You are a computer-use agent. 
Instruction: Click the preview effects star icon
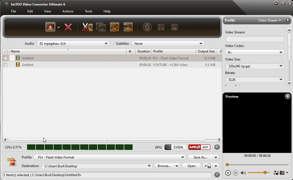tap(276, 173)
